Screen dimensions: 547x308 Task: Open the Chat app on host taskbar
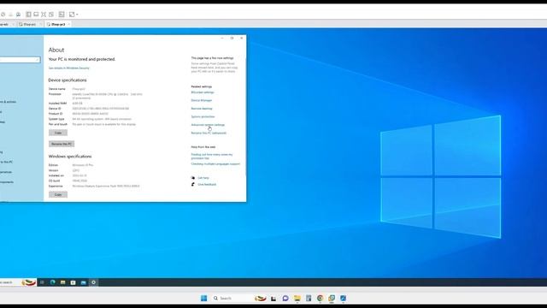click(x=285, y=298)
